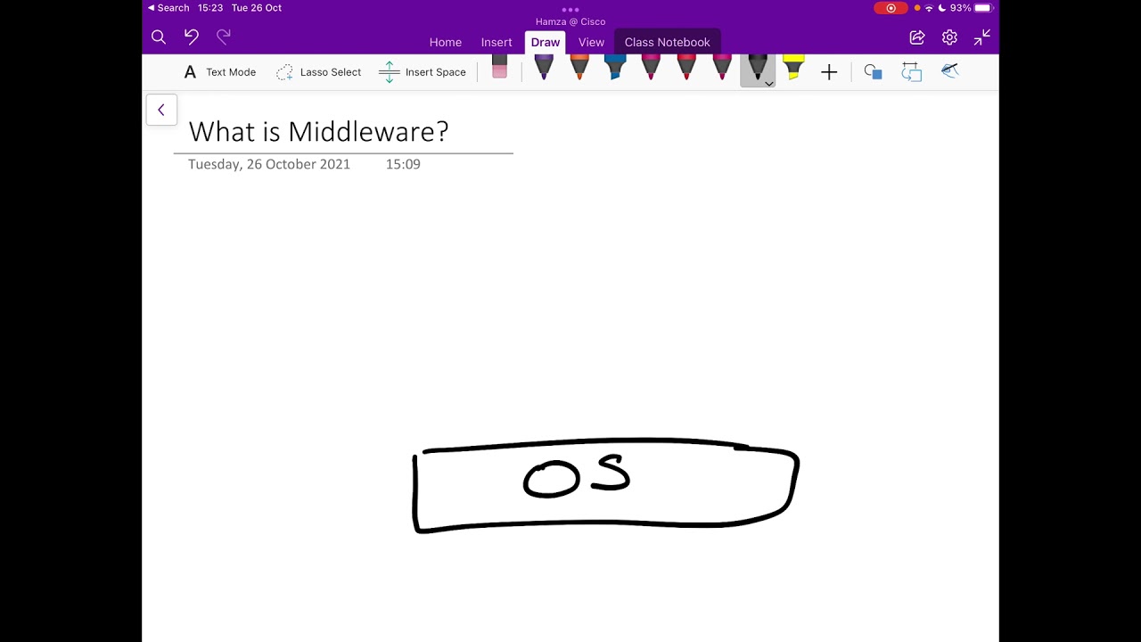Enable Lasso Select
The height and width of the screenshot is (642, 1141).
coord(318,72)
